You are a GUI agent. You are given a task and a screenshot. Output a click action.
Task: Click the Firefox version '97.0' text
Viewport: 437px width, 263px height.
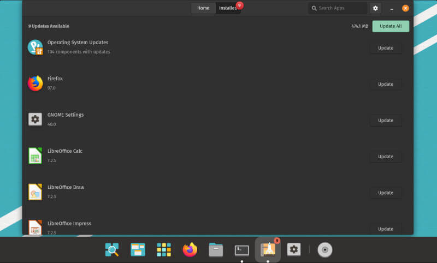(51, 88)
